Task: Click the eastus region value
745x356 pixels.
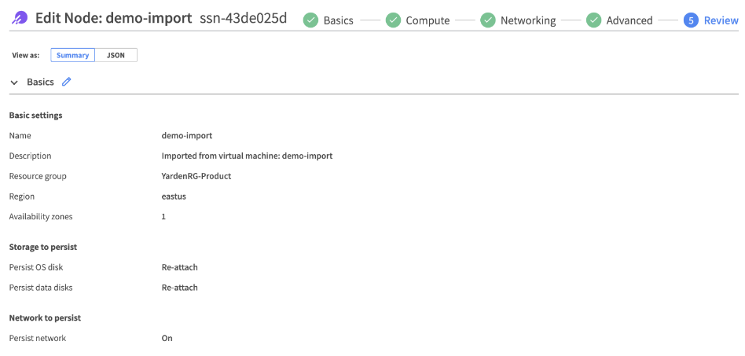Action: pos(174,196)
